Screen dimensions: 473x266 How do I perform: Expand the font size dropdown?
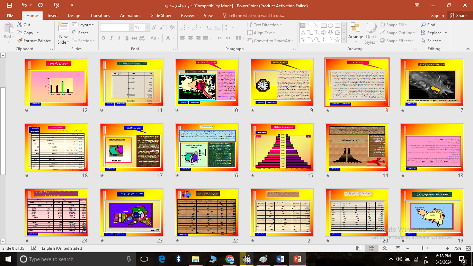click(x=148, y=28)
